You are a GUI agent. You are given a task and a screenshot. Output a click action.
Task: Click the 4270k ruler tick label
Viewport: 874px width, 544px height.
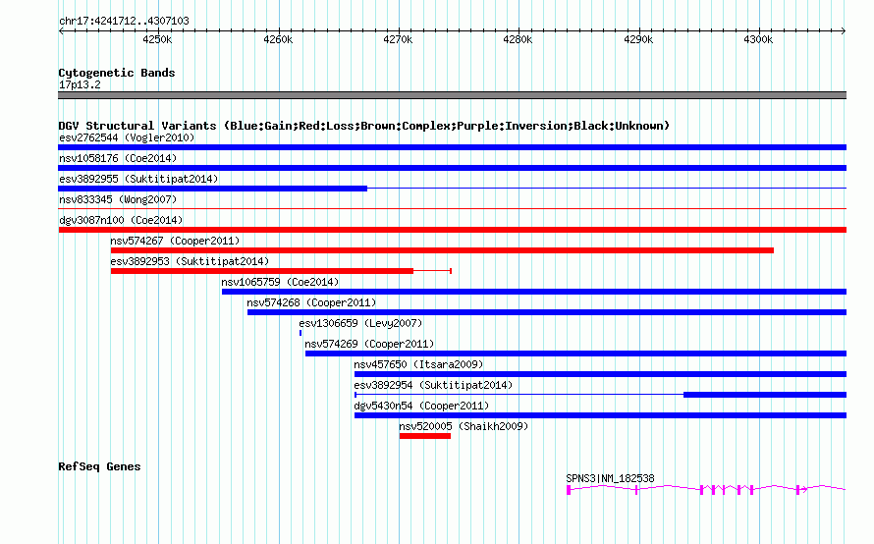(x=398, y=39)
